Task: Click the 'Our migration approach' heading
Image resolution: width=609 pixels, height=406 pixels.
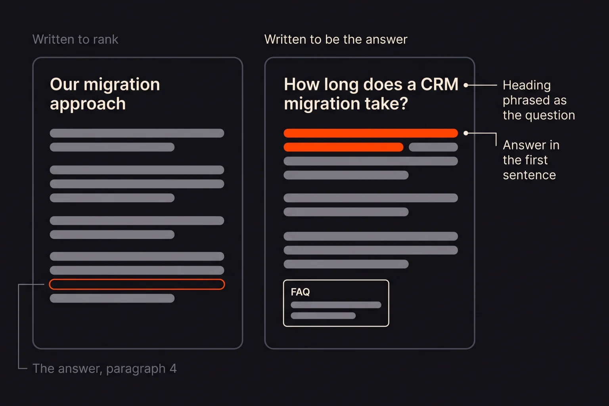Action: 105,94
